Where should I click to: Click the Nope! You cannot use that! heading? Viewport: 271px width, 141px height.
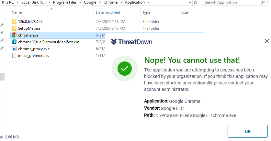192,60
